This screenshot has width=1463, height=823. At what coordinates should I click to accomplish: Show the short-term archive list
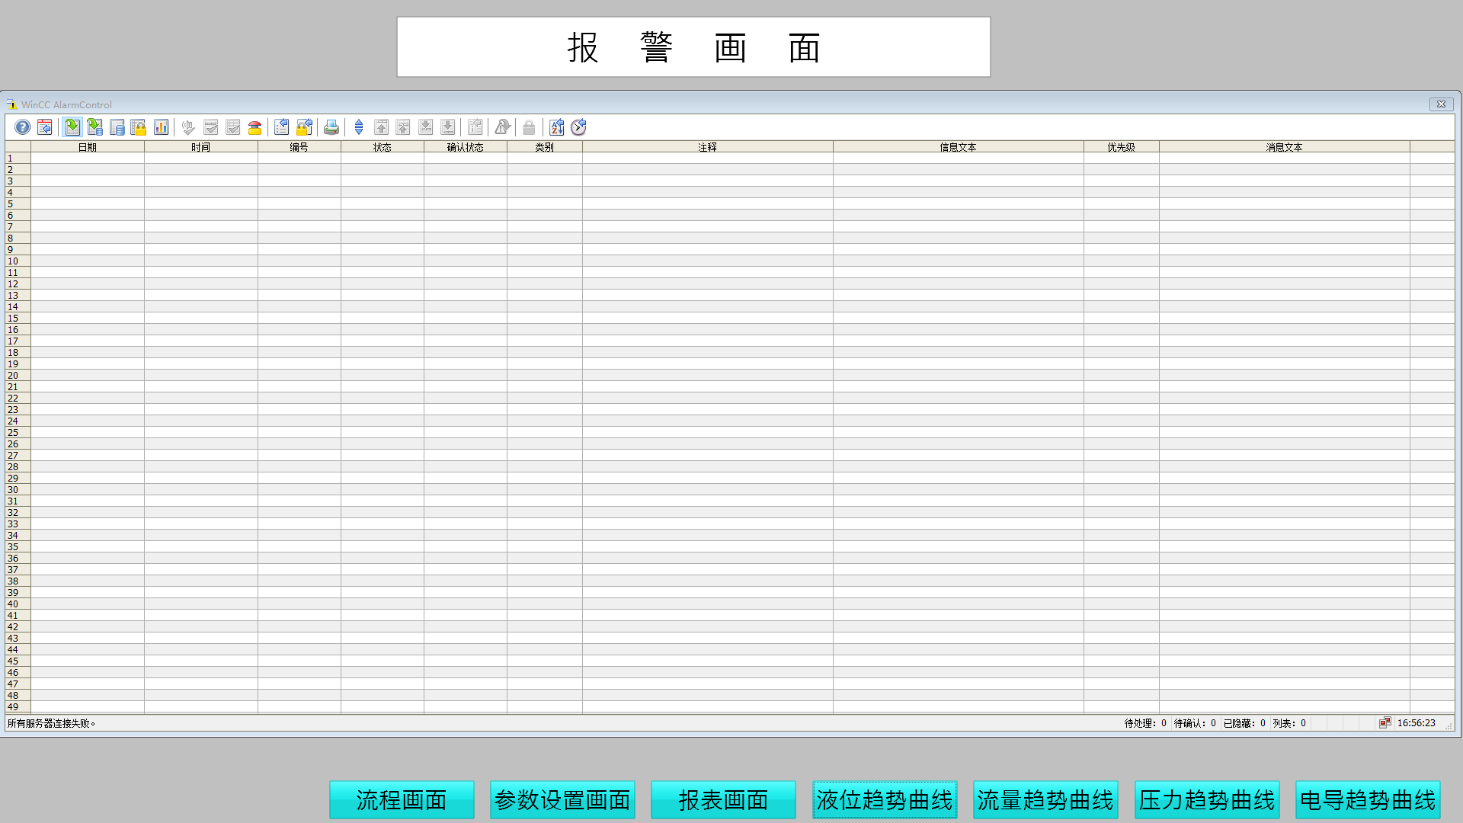tap(94, 127)
